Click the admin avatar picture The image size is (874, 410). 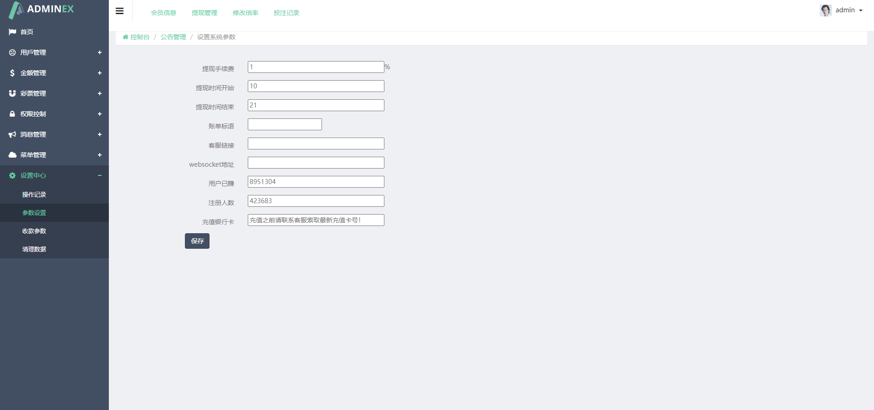point(826,10)
